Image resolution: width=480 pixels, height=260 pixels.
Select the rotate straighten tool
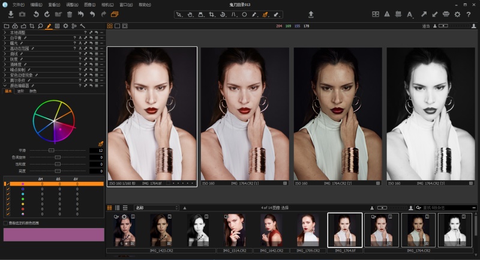(223, 14)
